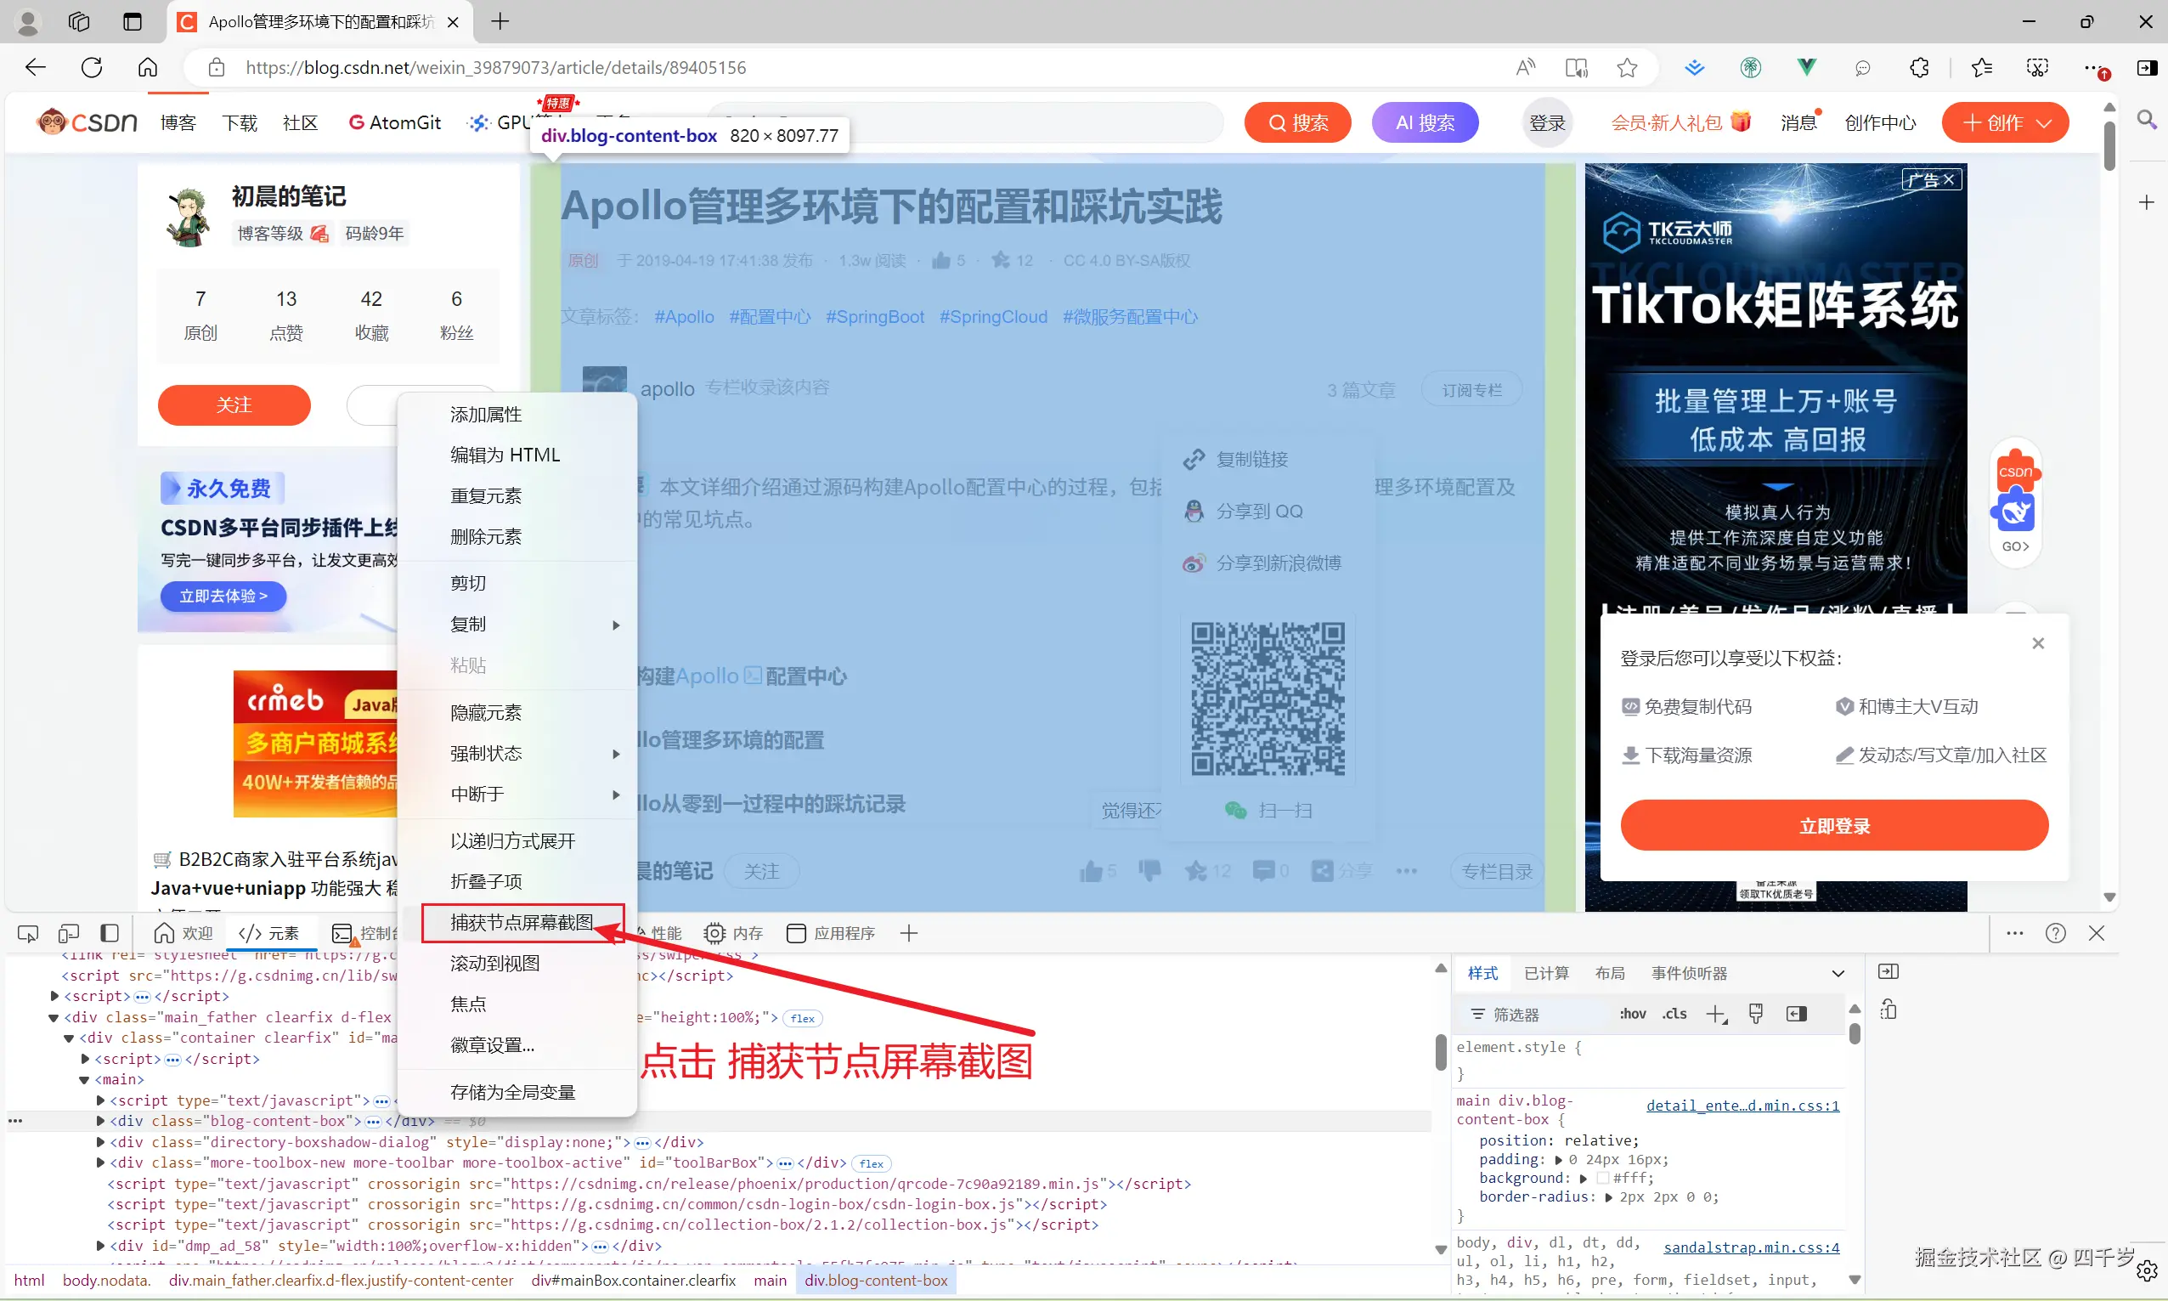The height and width of the screenshot is (1301, 2168).
Task: Toggle the .cls class editor
Action: click(1675, 1014)
